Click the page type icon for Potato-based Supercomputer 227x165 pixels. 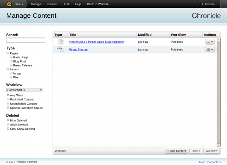(x=60, y=42)
